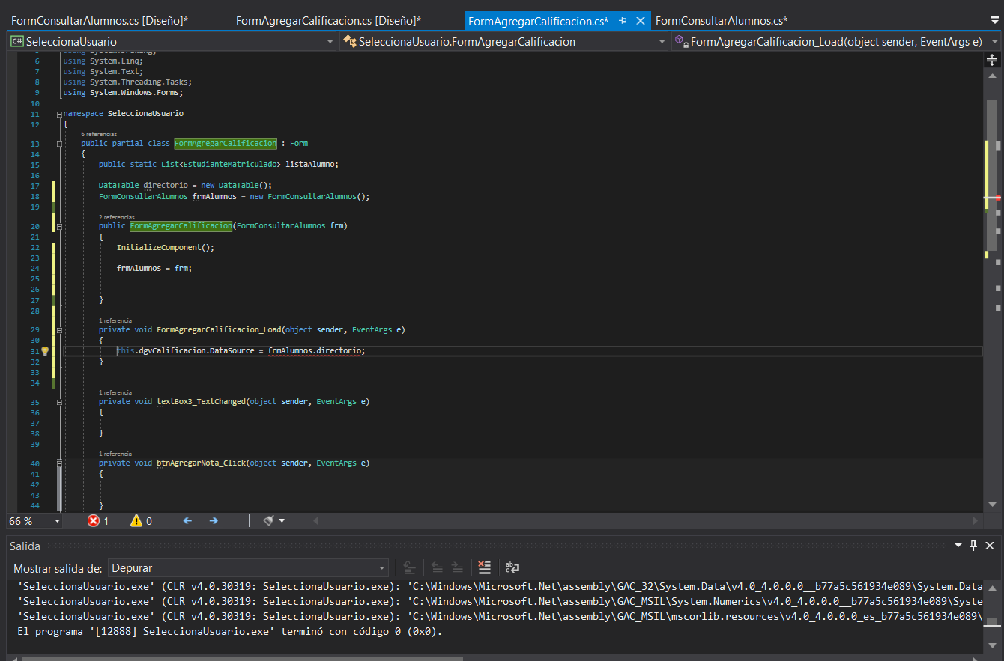Click 'listaAlumno' in the static List line
This screenshot has width=1004, height=661.
tap(309, 164)
